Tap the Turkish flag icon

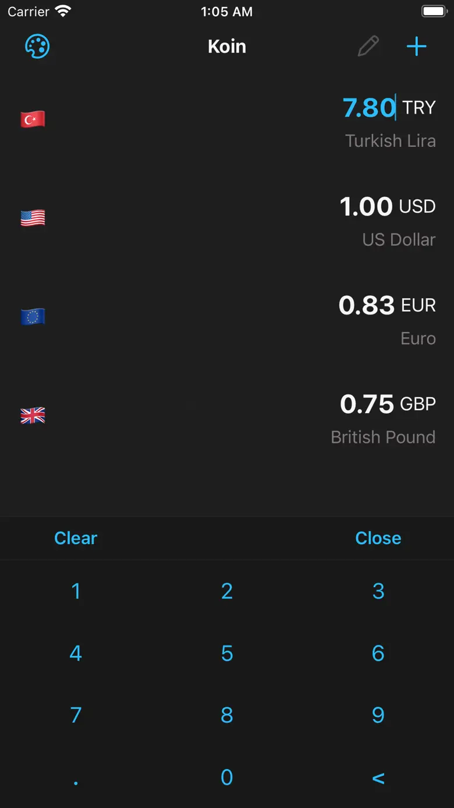(x=33, y=119)
